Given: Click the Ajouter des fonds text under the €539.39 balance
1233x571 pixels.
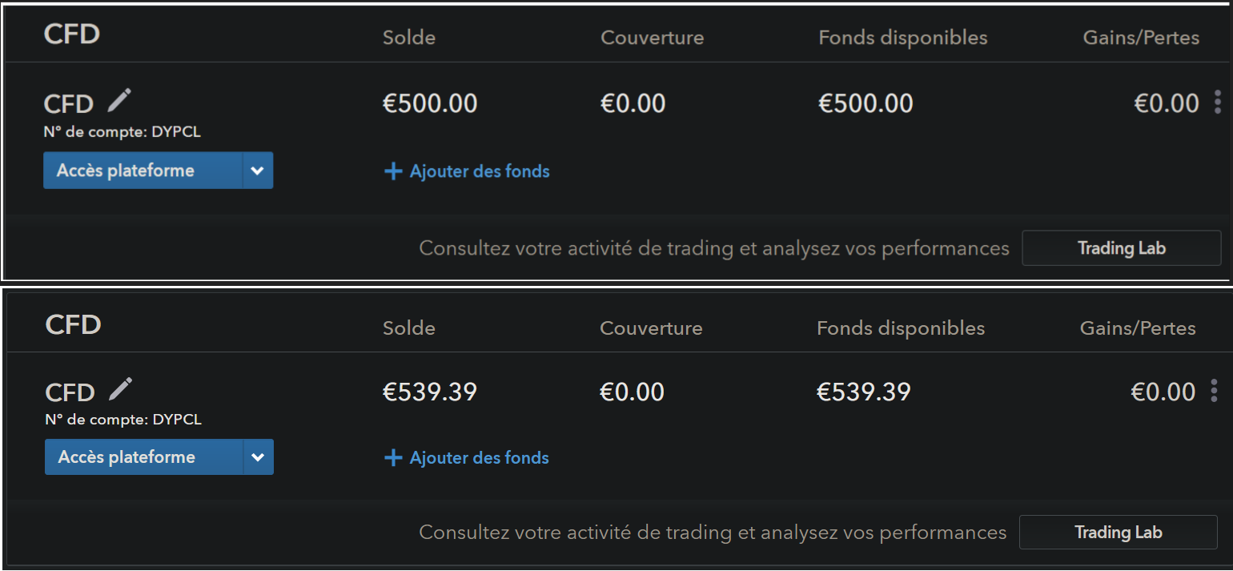Looking at the screenshot, I should click(479, 458).
